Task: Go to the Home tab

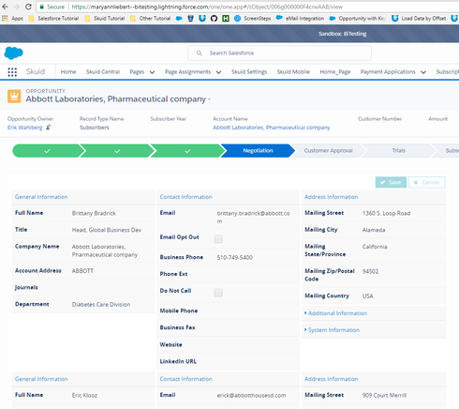Action: [68, 72]
